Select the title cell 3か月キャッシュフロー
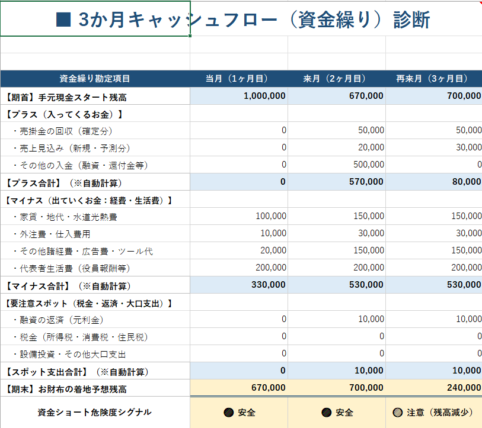This screenshot has width=482, height=428. pyautogui.click(x=95, y=19)
